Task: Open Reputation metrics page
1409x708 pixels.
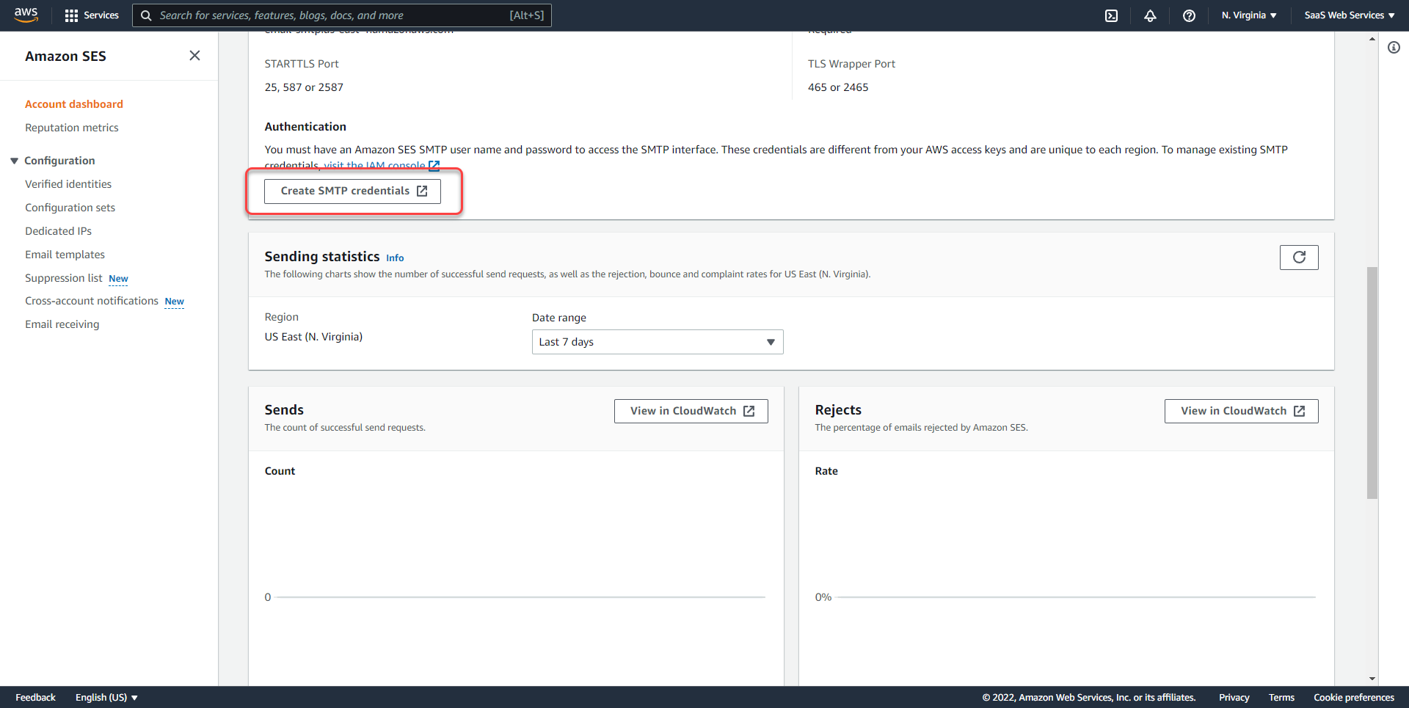Action: click(x=72, y=128)
